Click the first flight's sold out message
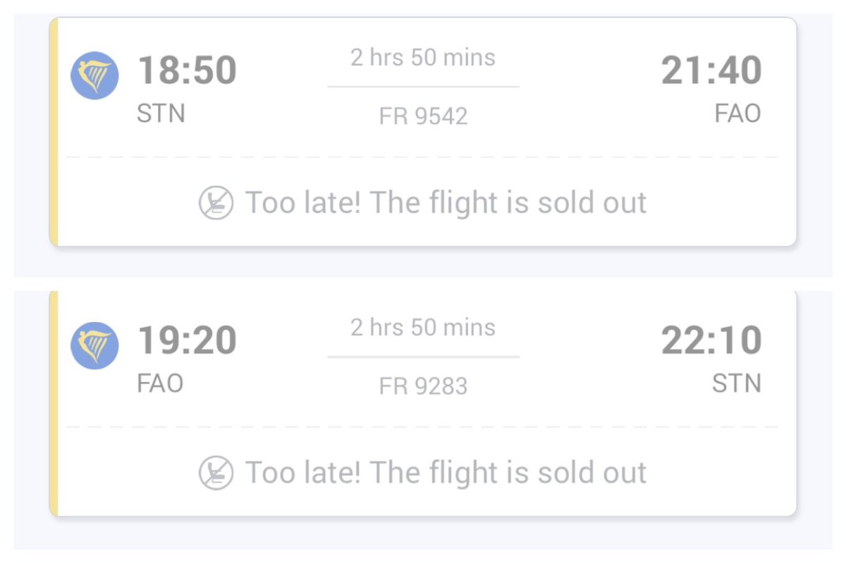The width and height of the screenshot is (846, 563). click(446, 203)
